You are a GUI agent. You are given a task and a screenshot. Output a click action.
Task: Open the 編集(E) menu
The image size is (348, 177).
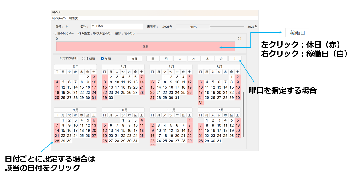pos(74,18)
